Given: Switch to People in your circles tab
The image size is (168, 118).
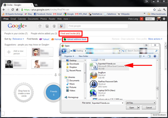Looking at the screenshot, I should click(x=16, y=34).
